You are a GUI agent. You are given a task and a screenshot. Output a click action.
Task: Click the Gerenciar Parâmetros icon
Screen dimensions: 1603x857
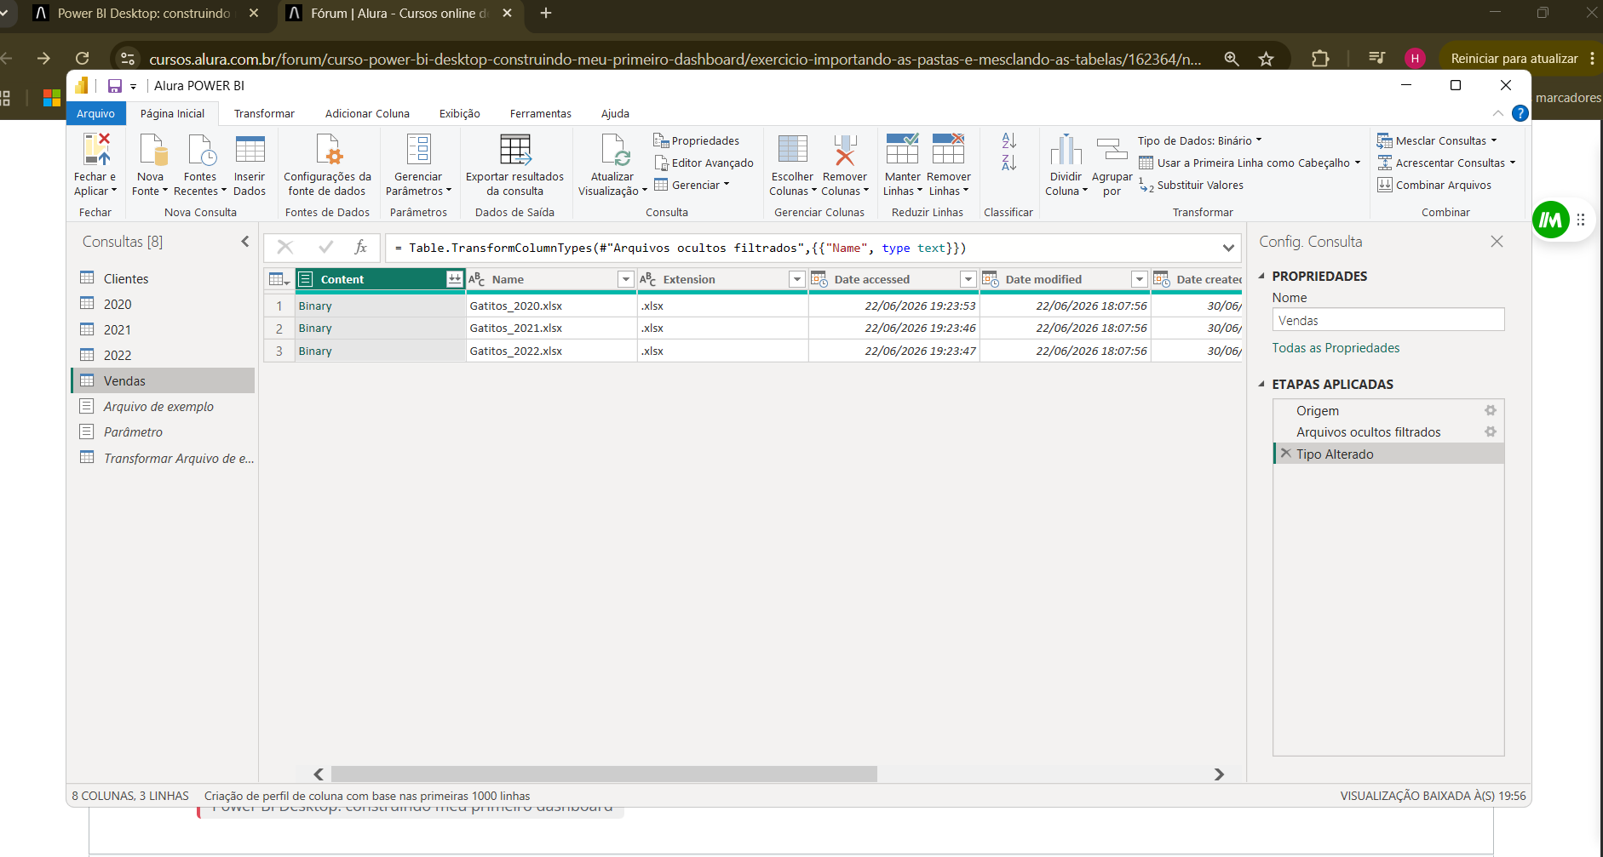pyautogui.click(x=418, y=150)
